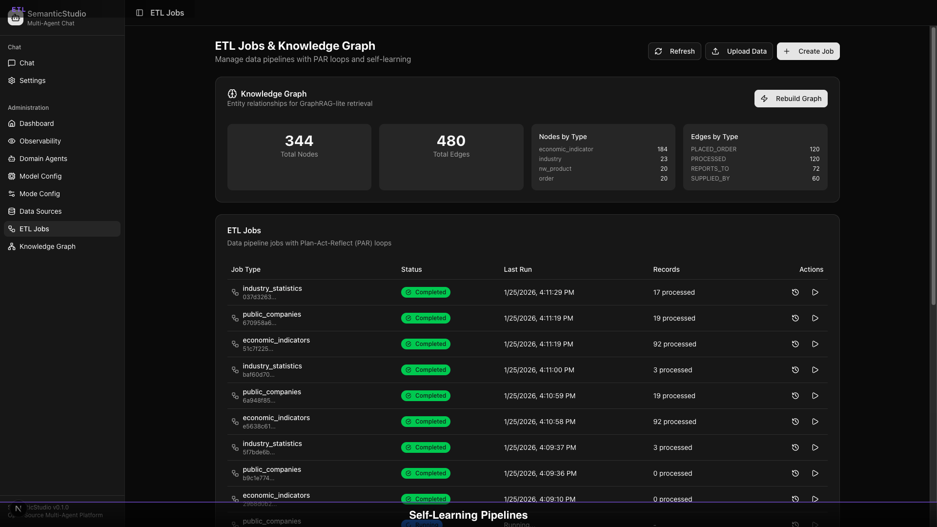The image size is (937, 527).
Task: Click the history icon on the economic_indicators row
Action: point(795,344)
